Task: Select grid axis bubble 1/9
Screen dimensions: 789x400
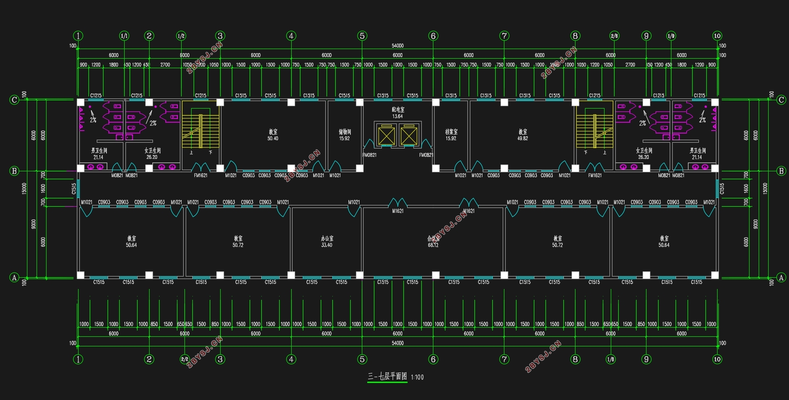Action: (671, 36)
